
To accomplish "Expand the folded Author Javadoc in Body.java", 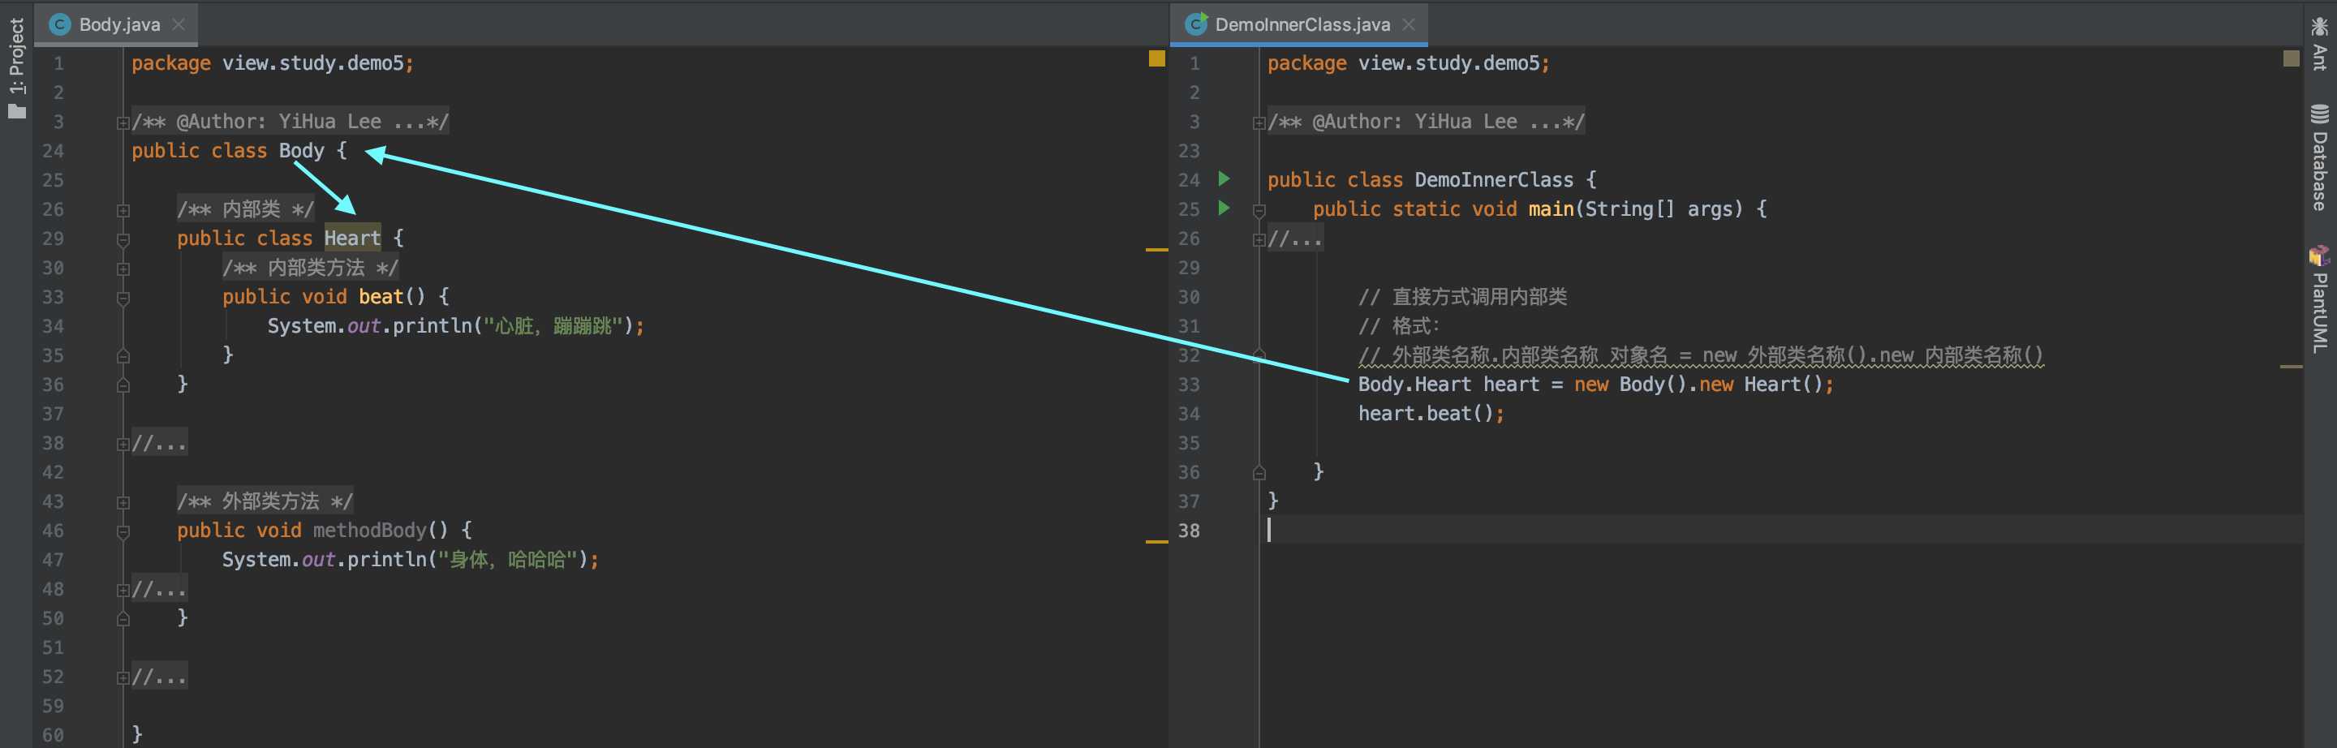I will (x=123, y=123).
